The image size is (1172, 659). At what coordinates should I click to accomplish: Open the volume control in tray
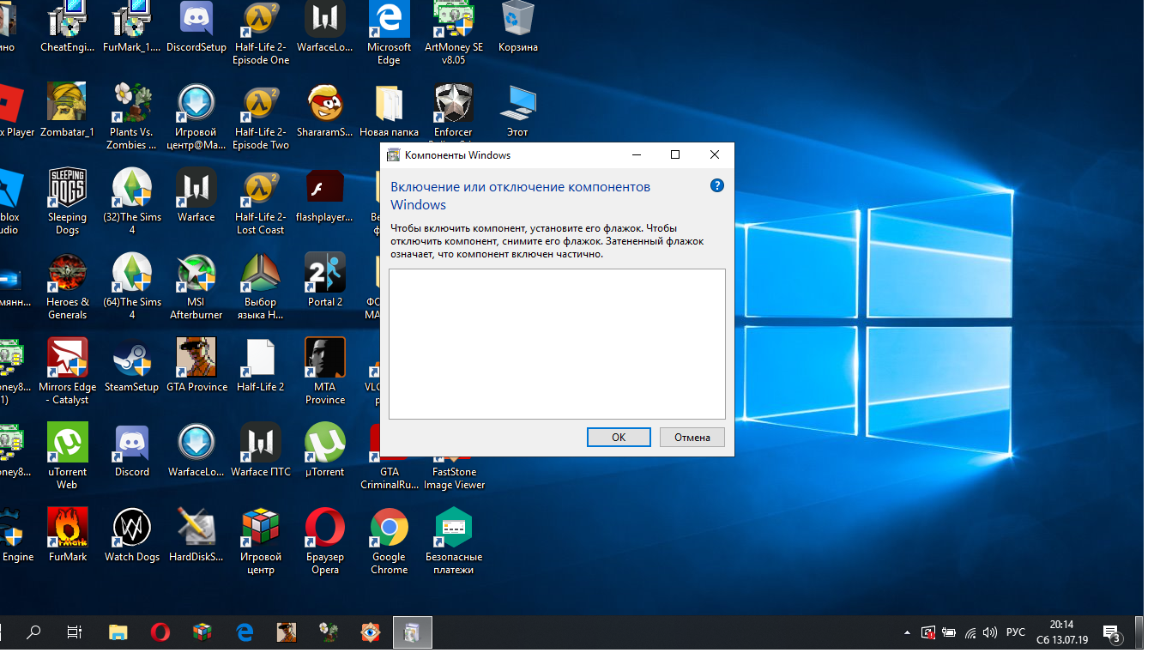[989, 633]
